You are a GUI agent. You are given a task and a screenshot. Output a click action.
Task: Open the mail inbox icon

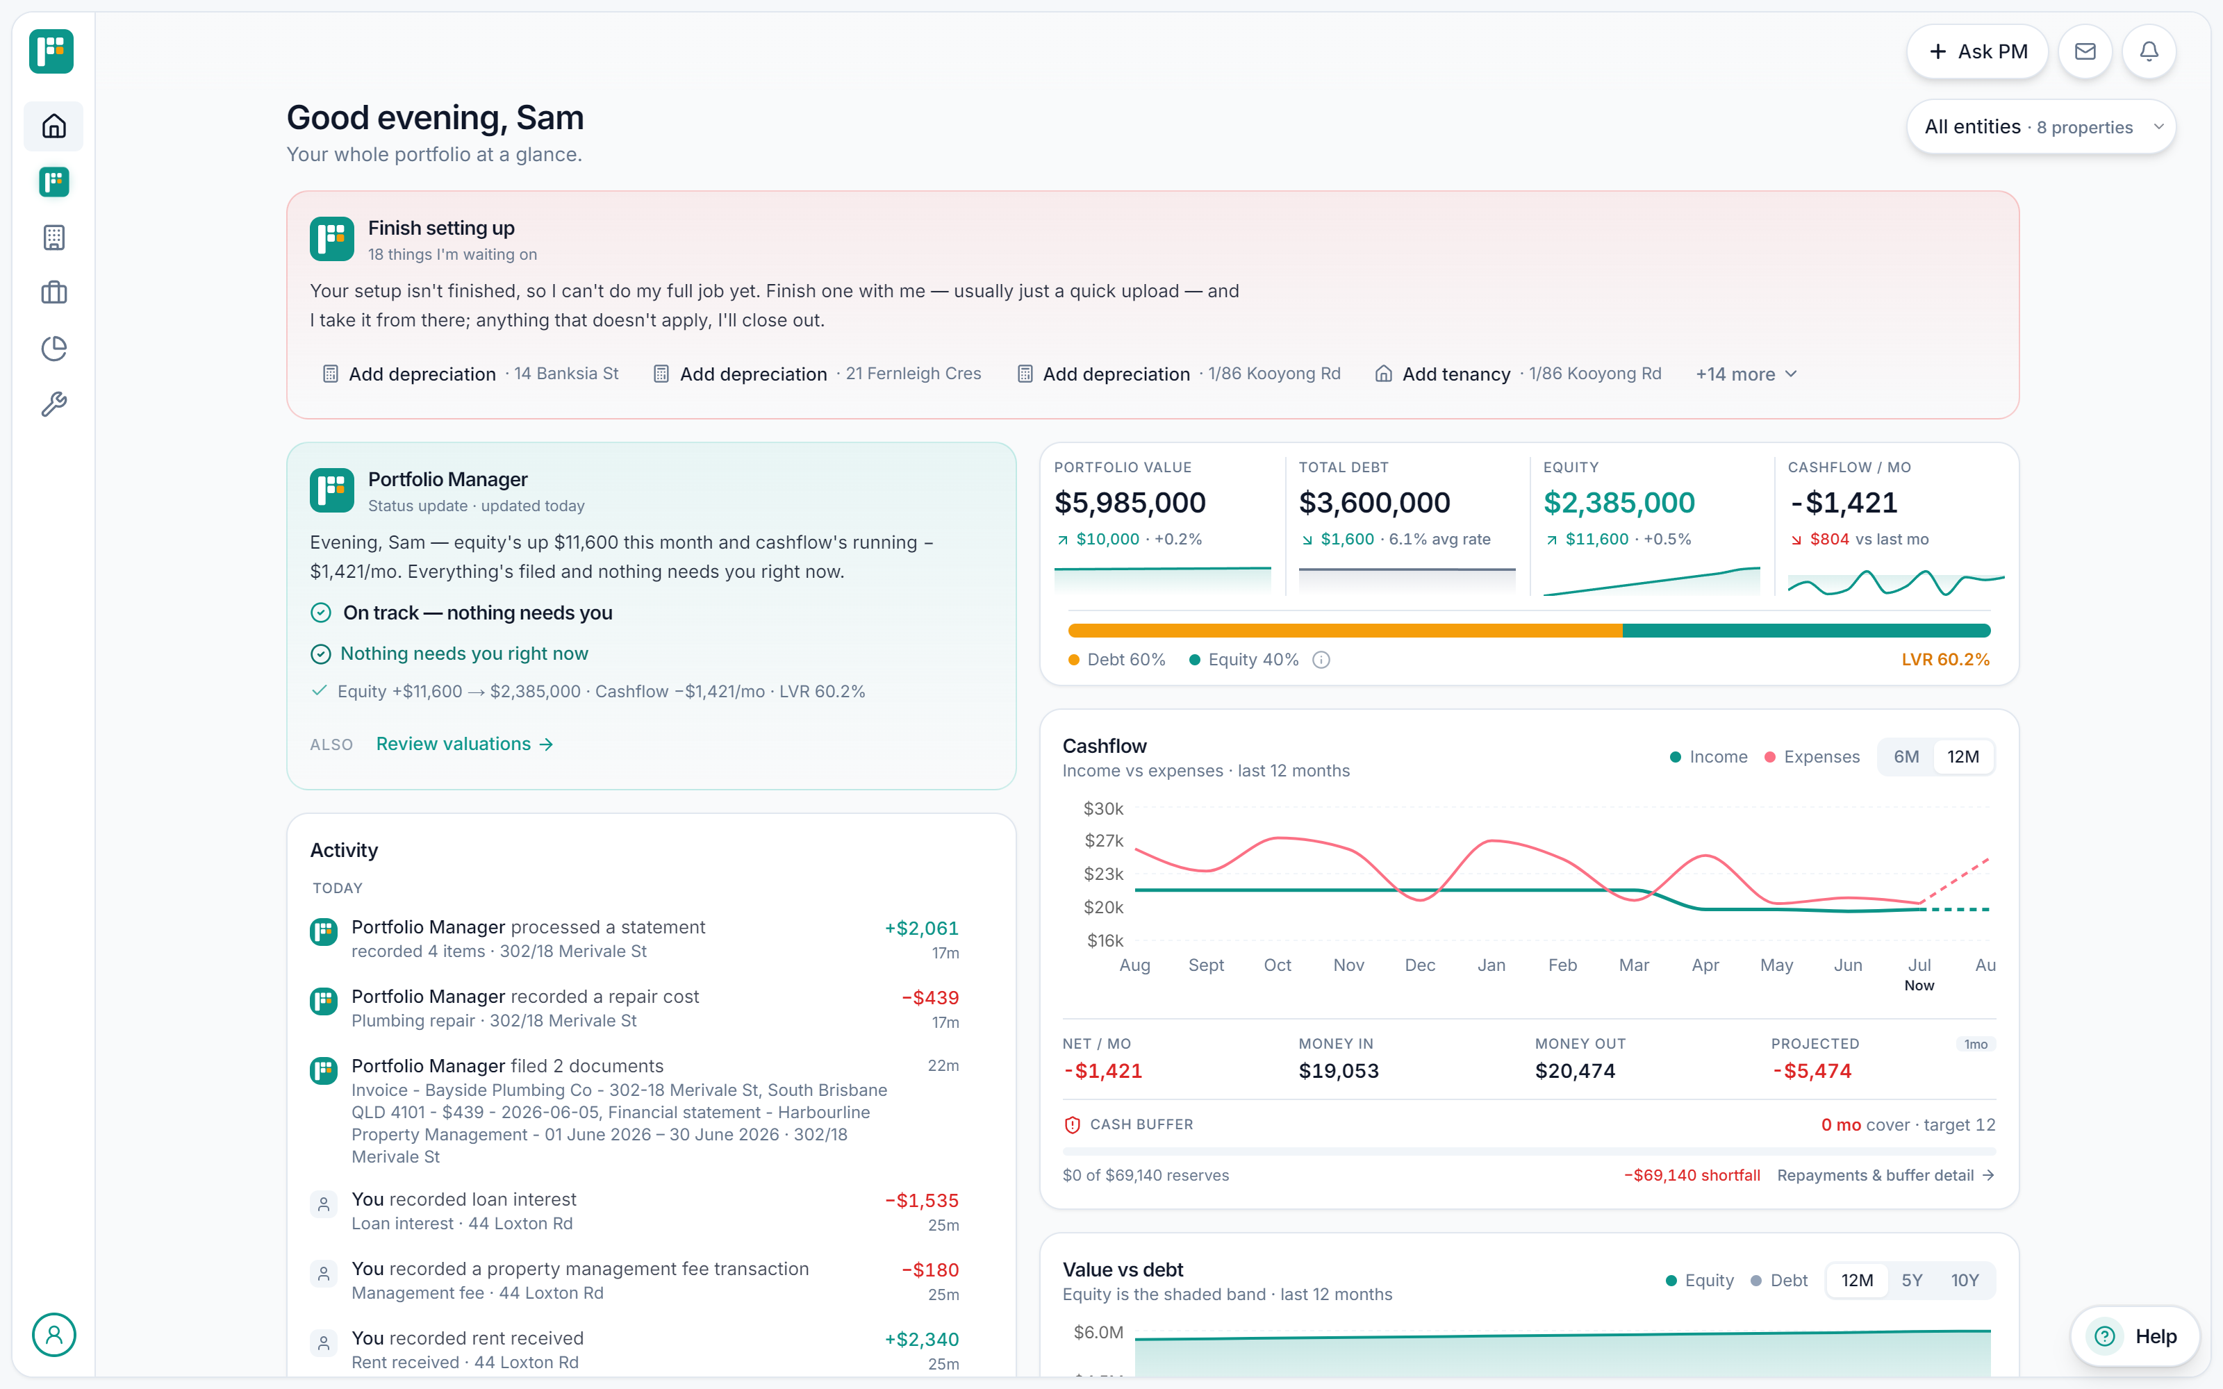[x=2085, y=51]
